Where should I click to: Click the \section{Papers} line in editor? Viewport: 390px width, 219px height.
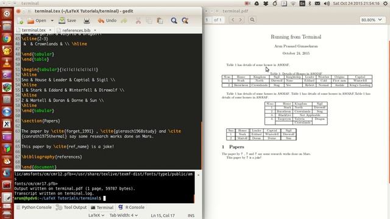[41, 121]
